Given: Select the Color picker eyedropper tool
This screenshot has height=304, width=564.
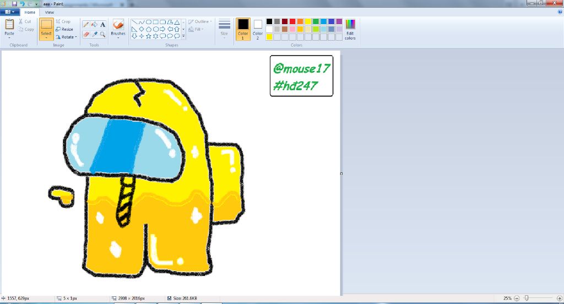Looking at the screenshot, I should pos(94,35).
